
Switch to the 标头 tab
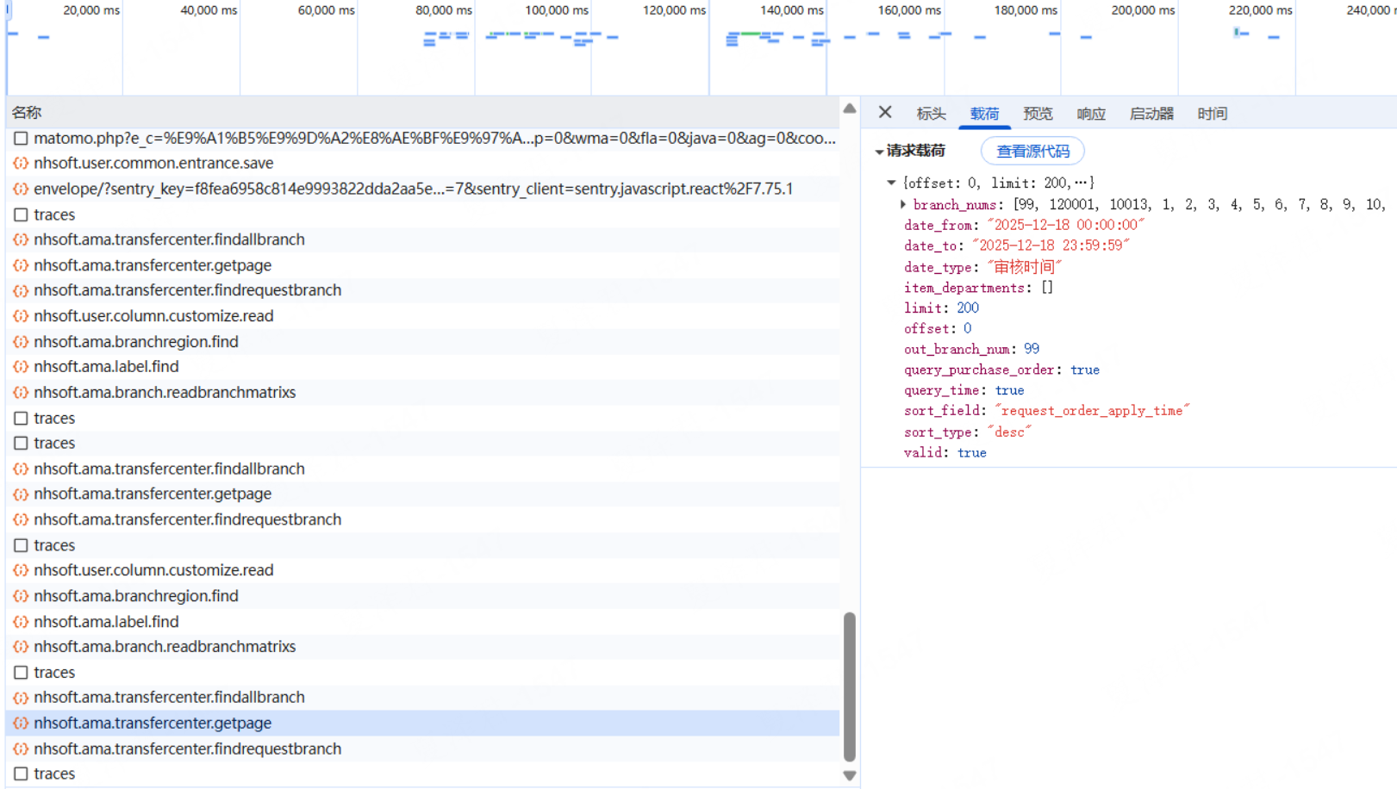(931, 114)
